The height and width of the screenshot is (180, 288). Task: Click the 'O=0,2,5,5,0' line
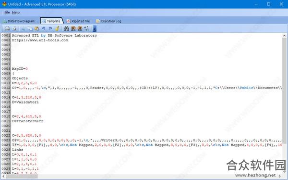pyautogui.click(x=24, y=83)
